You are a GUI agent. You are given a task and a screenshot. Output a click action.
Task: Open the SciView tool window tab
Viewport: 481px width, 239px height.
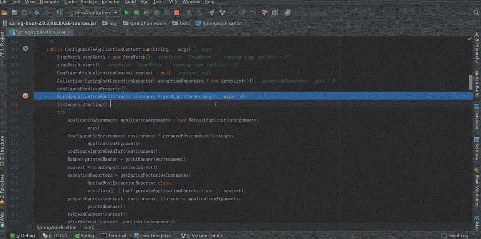tap(477, 148)
